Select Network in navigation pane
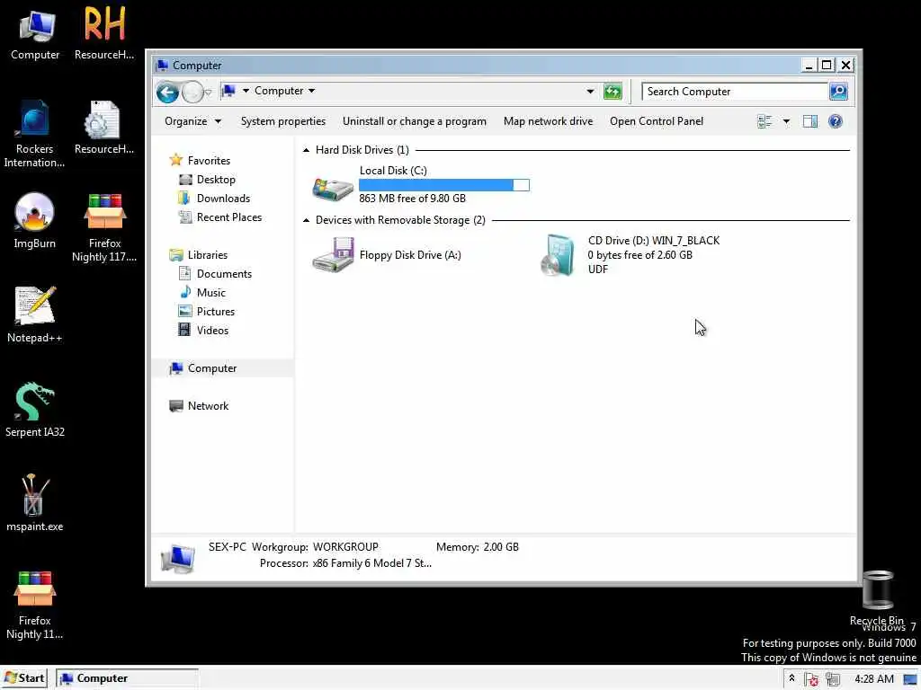Viewport: 921px width, 690px height. 199,405
